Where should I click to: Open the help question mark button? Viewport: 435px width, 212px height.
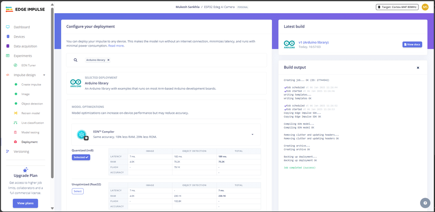click(425, 203)
